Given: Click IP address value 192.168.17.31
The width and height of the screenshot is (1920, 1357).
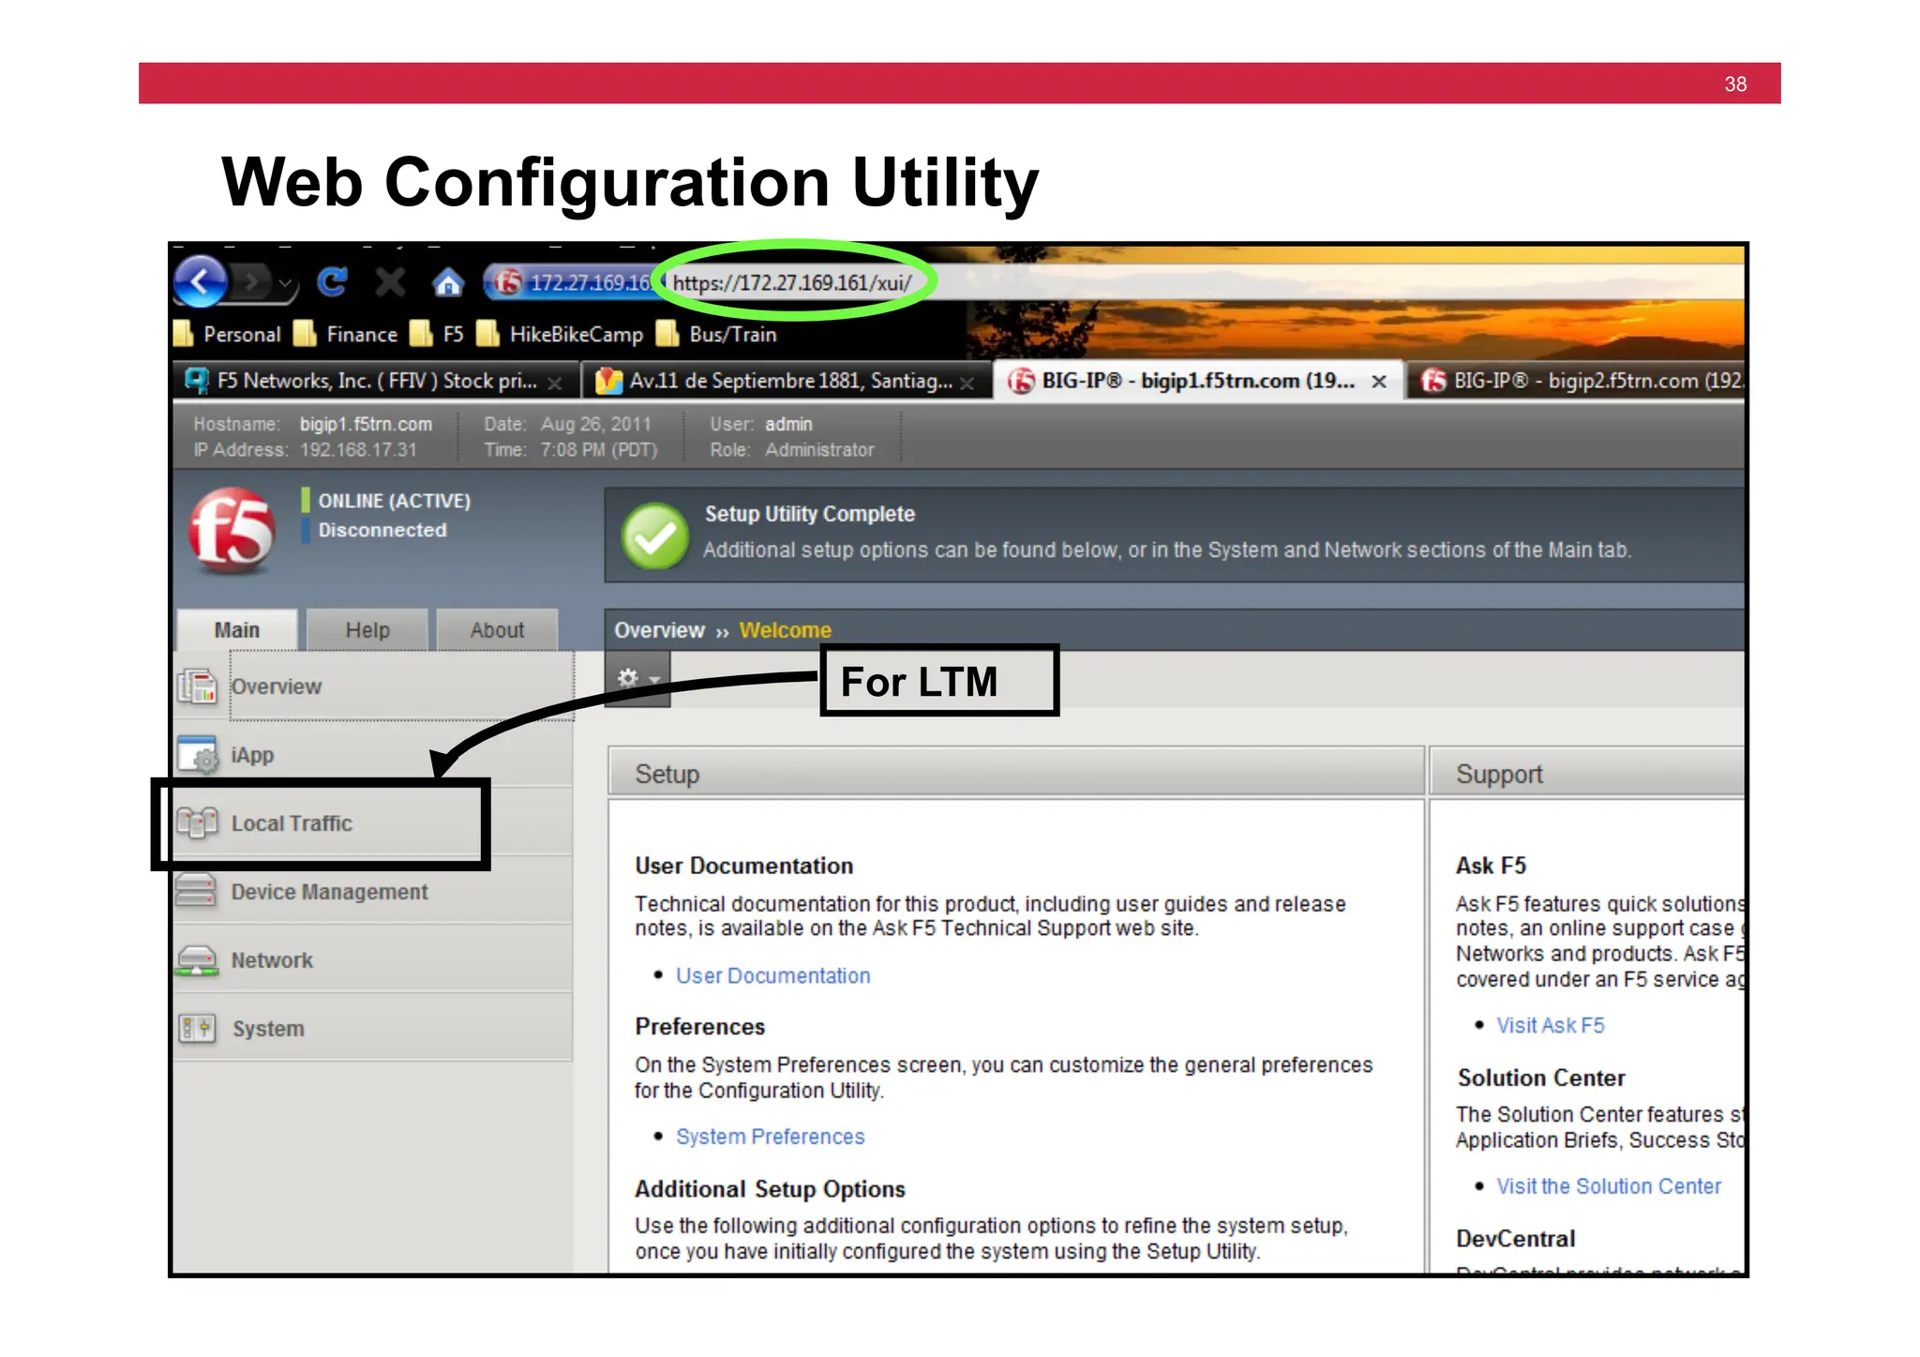Looking at the screenshot, I should click(x=358, y=449).
